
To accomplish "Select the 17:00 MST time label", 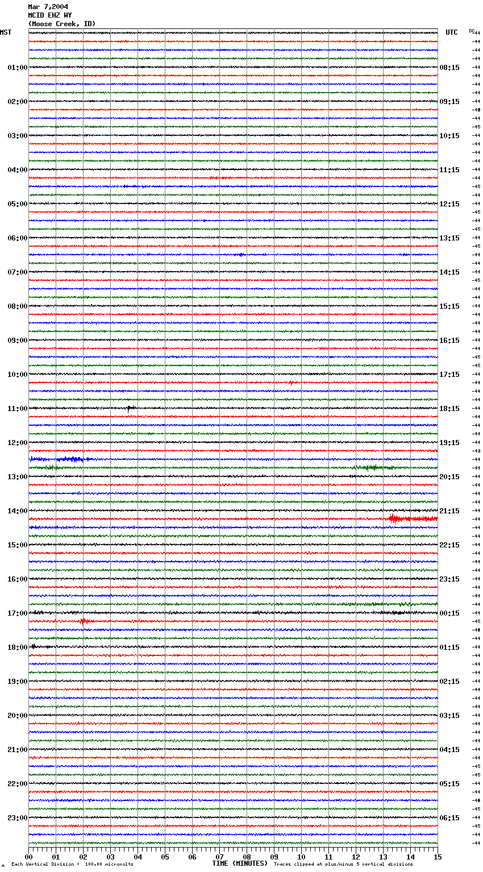I will [18, 613].
